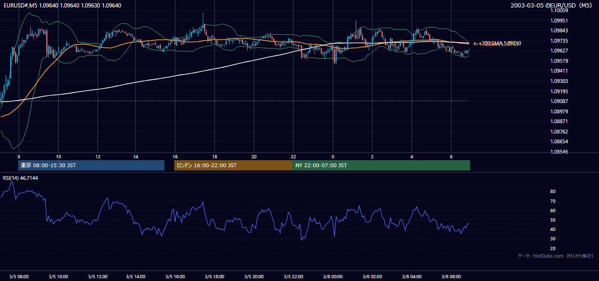Click price axis label 1.09411
This screenshot has width=599, height=281.
pos(559,71)
